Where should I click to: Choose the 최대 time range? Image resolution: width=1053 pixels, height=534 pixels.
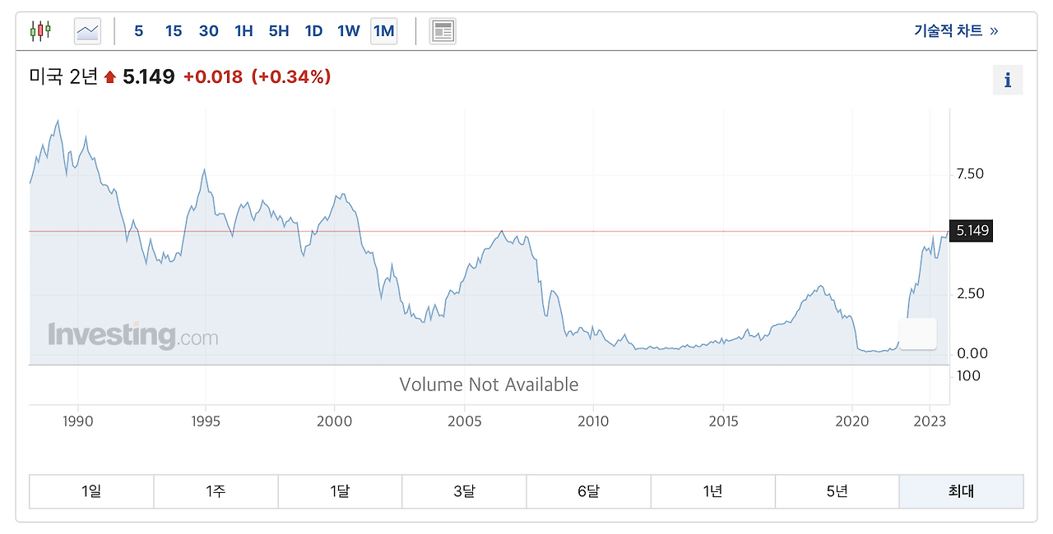tap(962, 491)
